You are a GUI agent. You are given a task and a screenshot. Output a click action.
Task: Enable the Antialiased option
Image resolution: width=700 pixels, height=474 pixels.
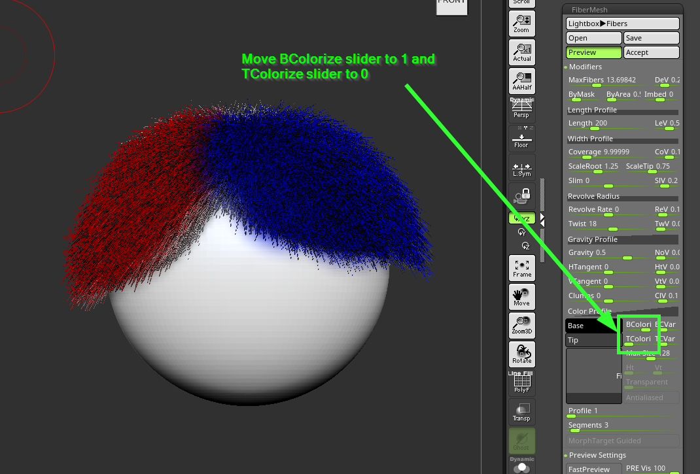click(x=652, y=398)
